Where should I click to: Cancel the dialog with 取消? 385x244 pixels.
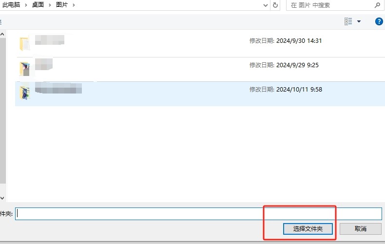tap(360, 228)
